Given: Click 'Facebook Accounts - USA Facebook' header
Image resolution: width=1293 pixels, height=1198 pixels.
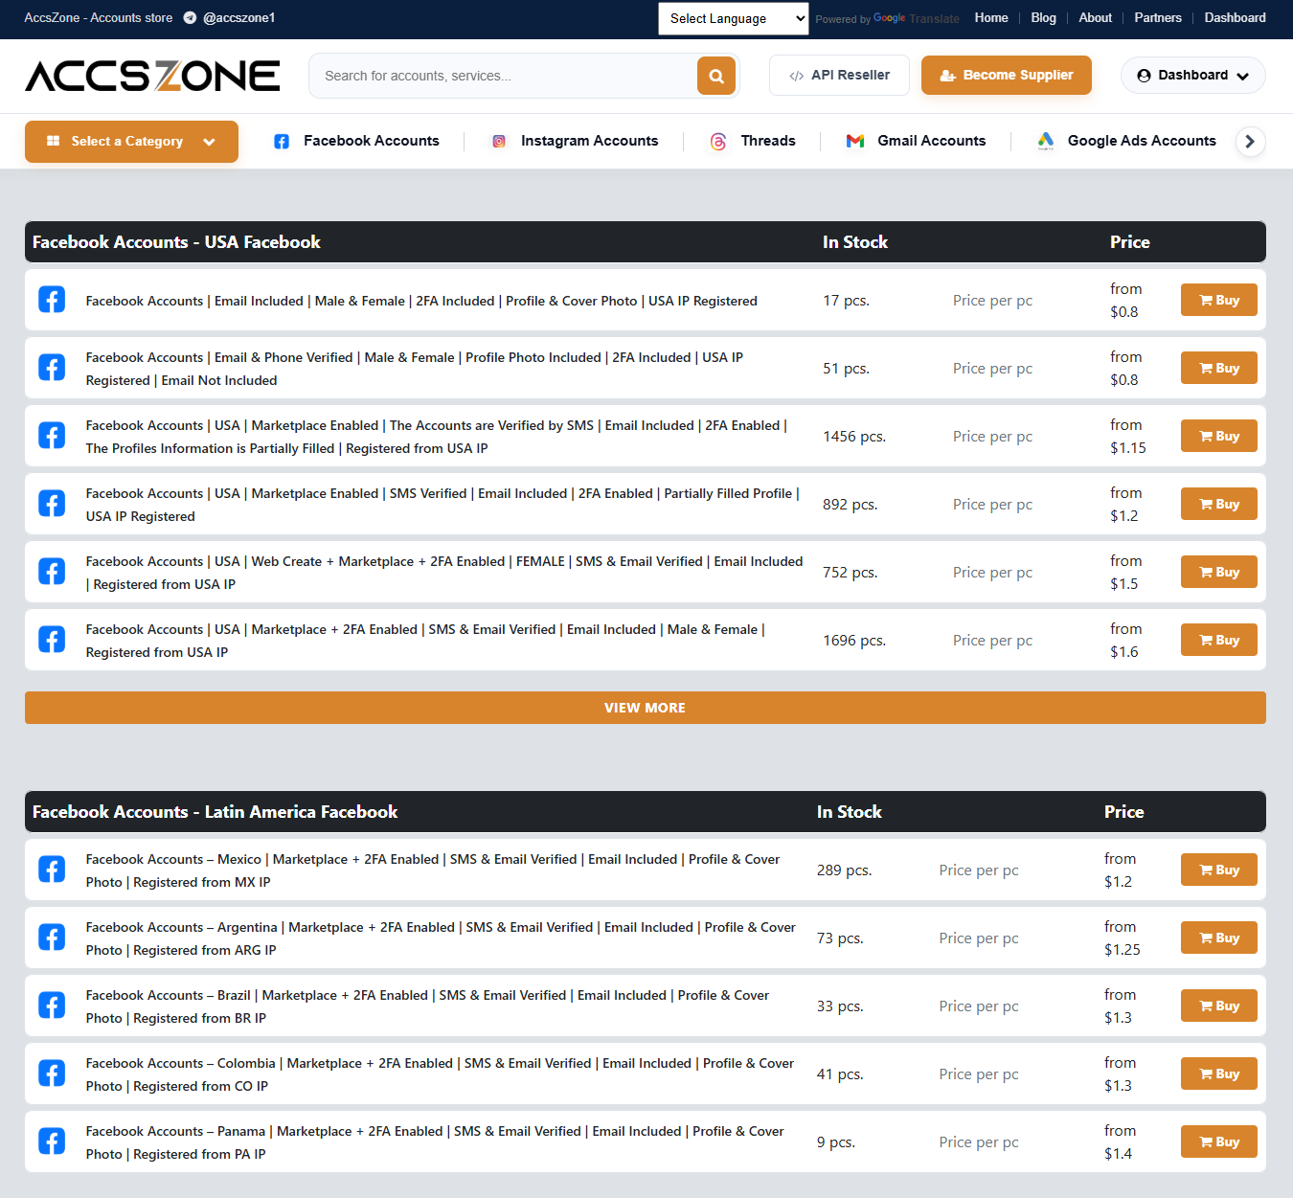Looking at the screenshot, I should click(176, 242).
